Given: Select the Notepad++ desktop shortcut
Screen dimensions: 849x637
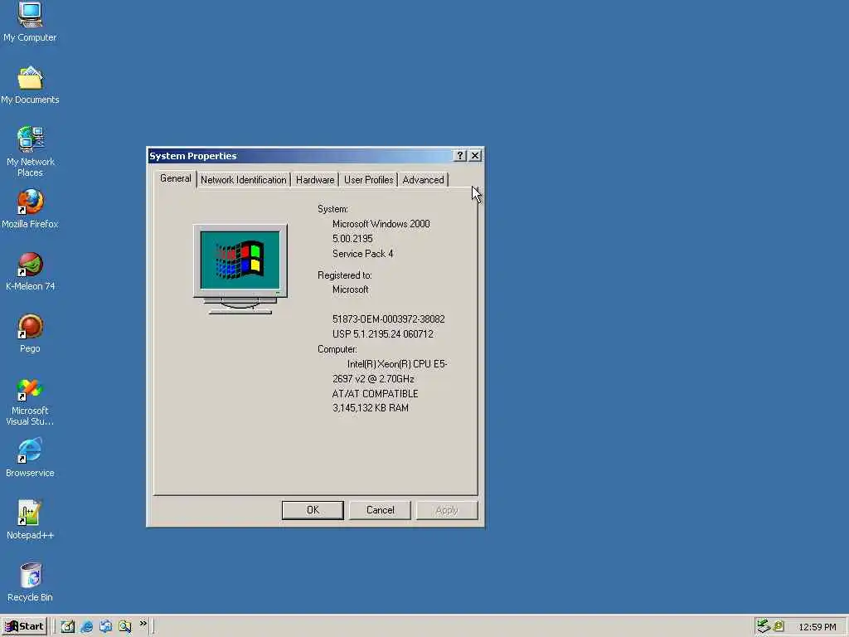Looking at the screenshot, I should [30, 520].
